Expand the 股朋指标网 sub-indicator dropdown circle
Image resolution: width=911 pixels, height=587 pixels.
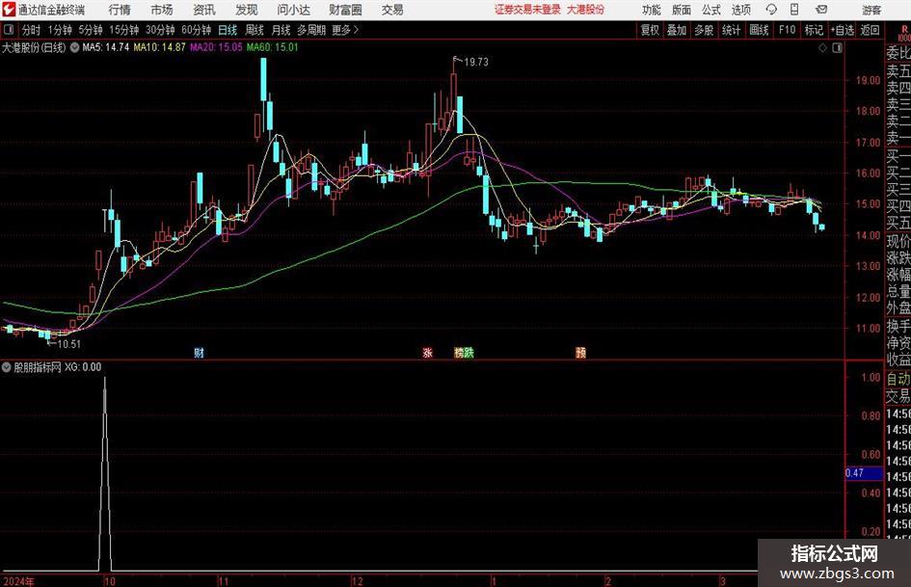(7, 367)
